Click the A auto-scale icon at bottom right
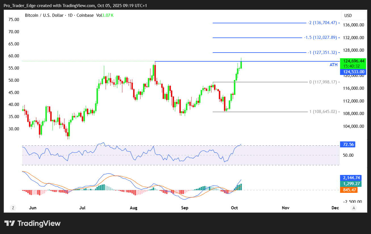The height and width of the screenshot is (234, 371). [x=354, y=208]
